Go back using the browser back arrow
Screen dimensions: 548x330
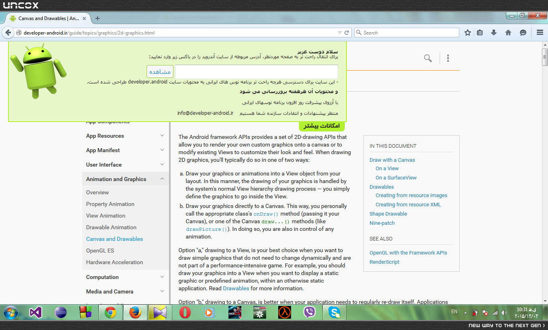click(x=8, y=33)
